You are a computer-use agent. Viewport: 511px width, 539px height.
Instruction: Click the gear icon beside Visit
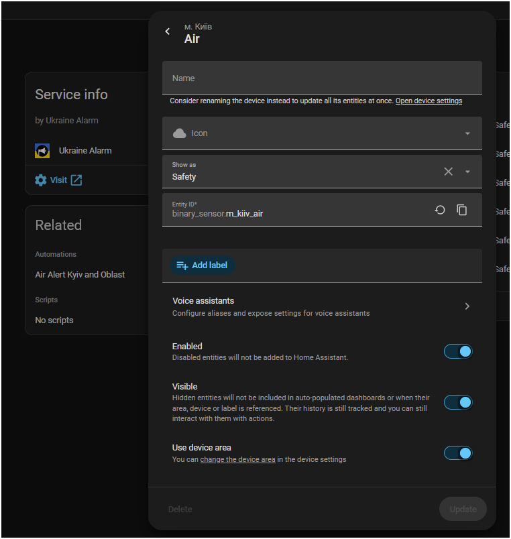(x=41, y=180)
